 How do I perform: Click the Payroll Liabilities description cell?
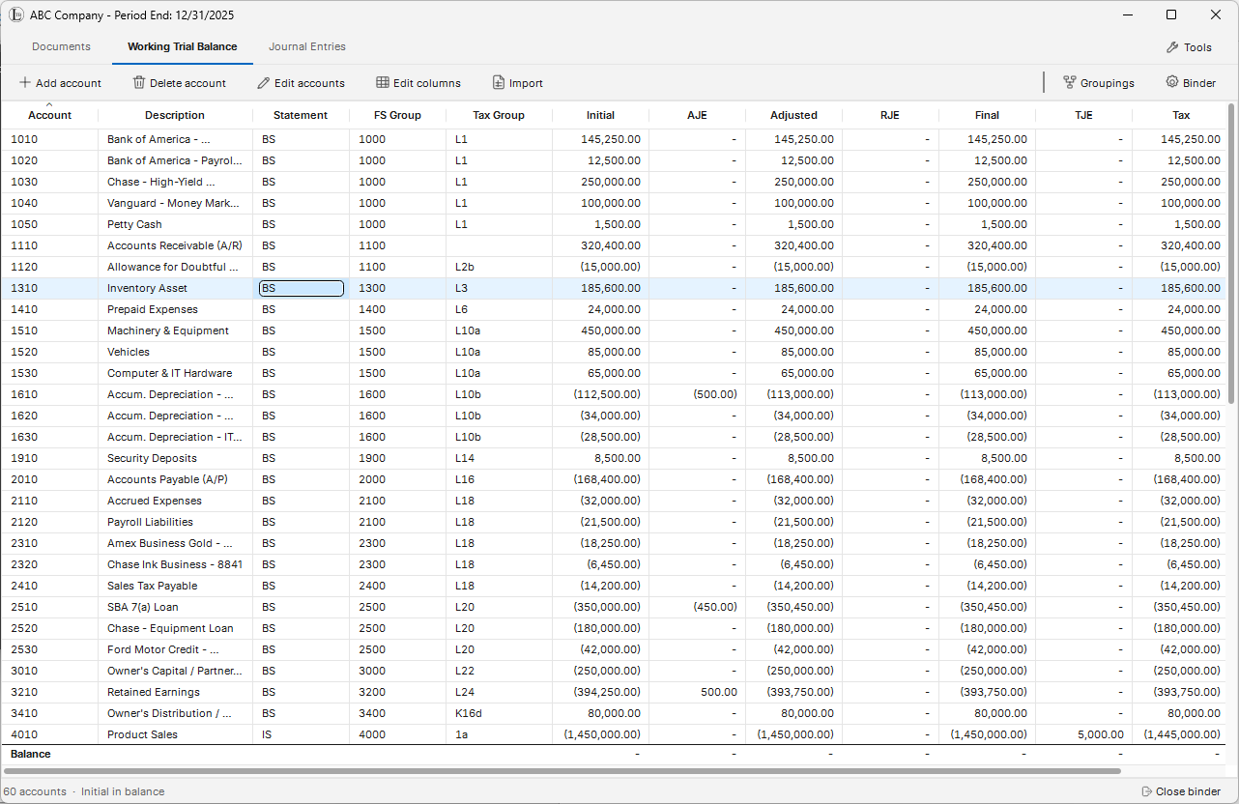click(x=175, y=522)
